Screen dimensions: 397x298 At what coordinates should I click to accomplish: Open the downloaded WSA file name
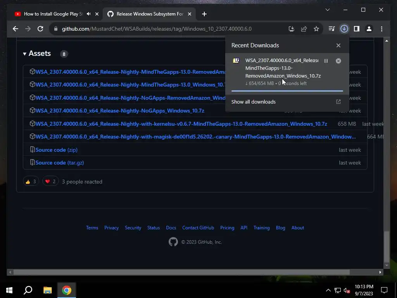click(x=283, y=68)
